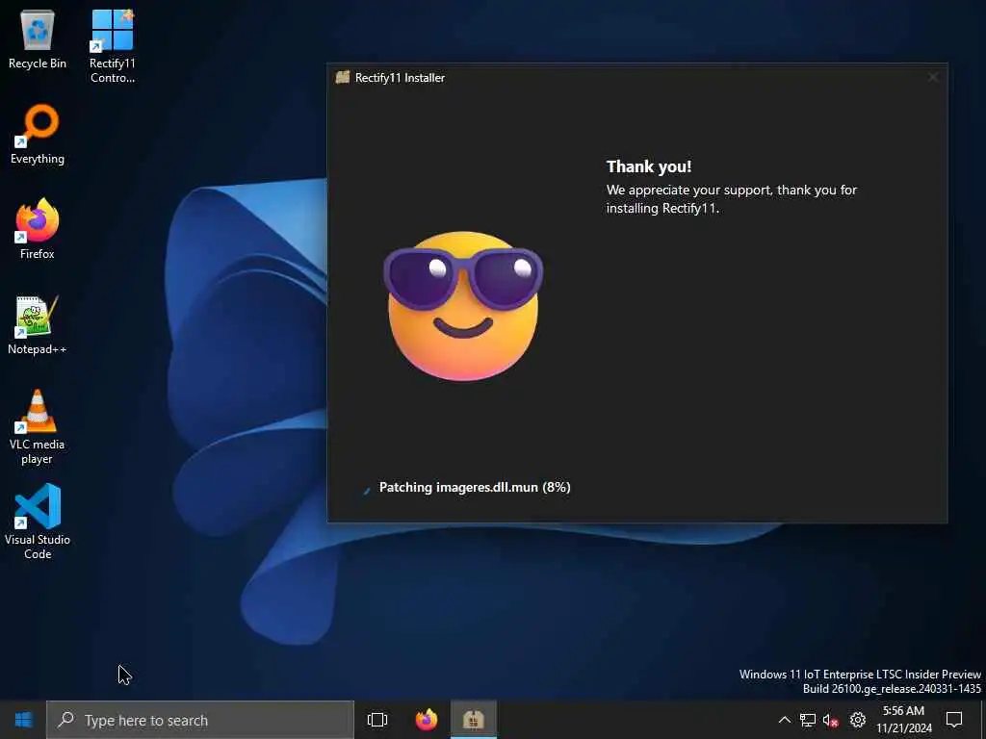Open Task View from the taskbar

(377, 720)
